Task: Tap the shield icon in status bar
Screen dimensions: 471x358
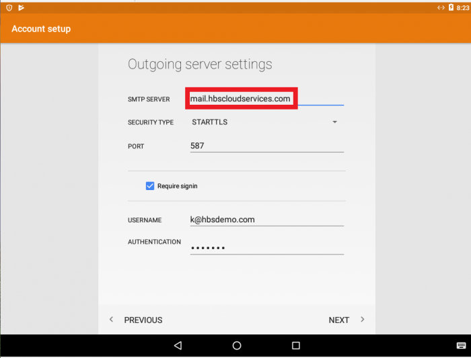Action: (9, 8)
